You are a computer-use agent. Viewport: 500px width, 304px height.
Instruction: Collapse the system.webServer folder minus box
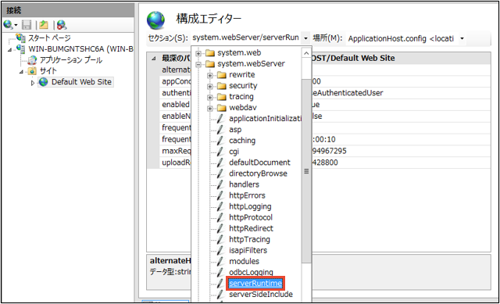[x=198, y=64]
